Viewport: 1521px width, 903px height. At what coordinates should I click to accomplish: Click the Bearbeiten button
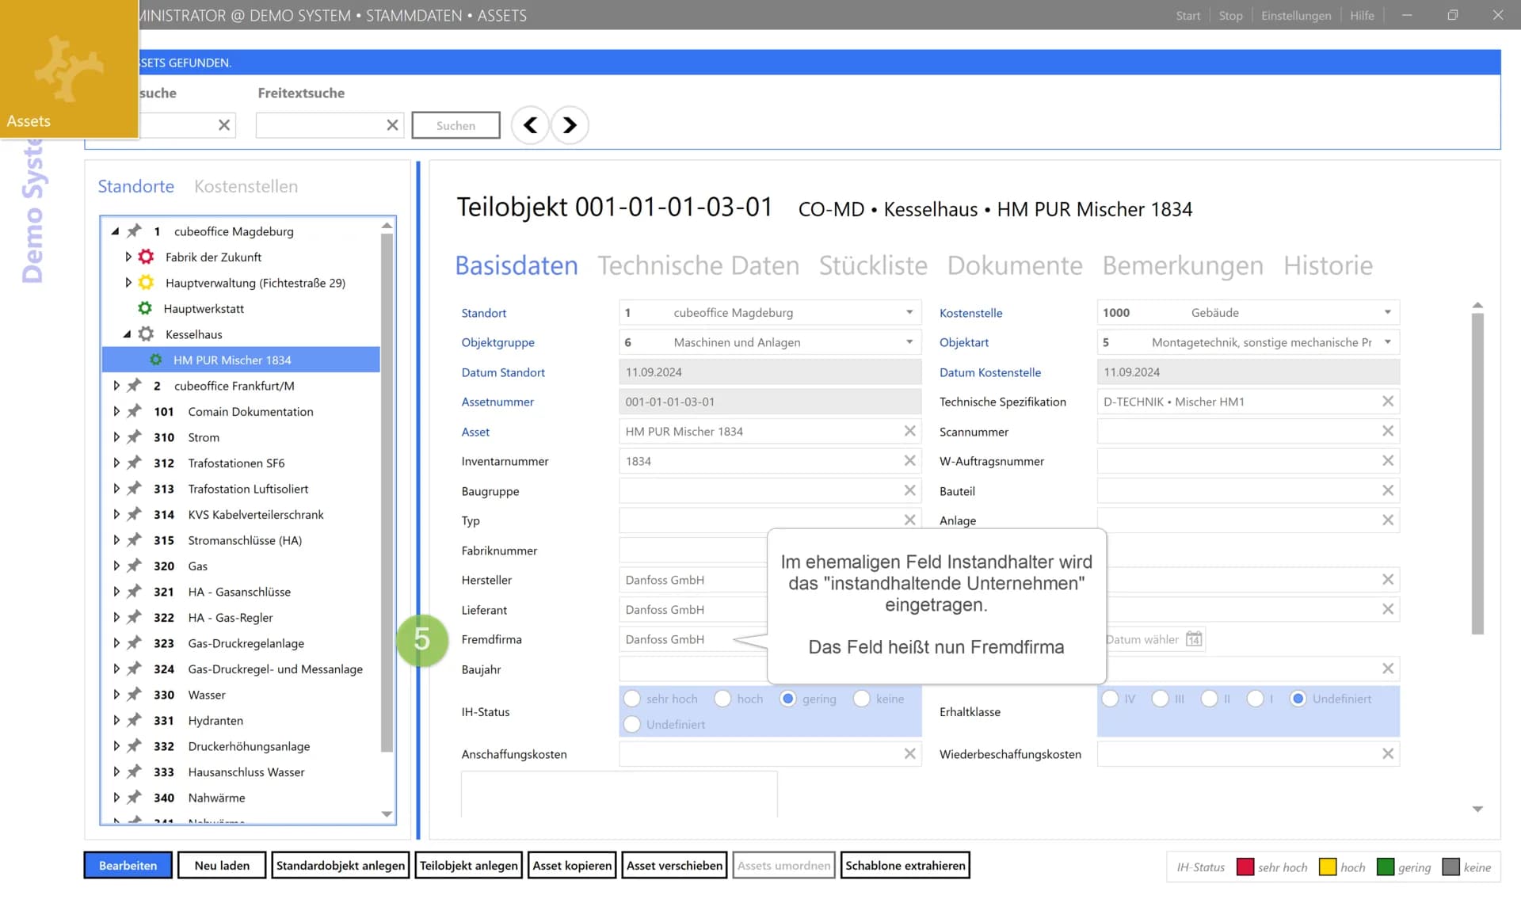tap(128, 866)
